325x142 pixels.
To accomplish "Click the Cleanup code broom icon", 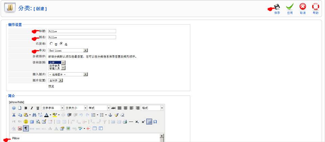I will (116, 115).
